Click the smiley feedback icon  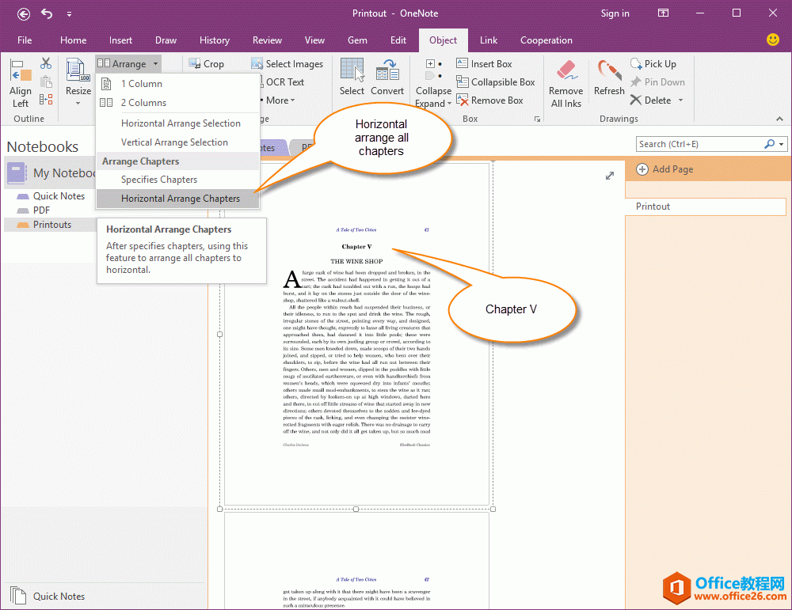[773, 40]
